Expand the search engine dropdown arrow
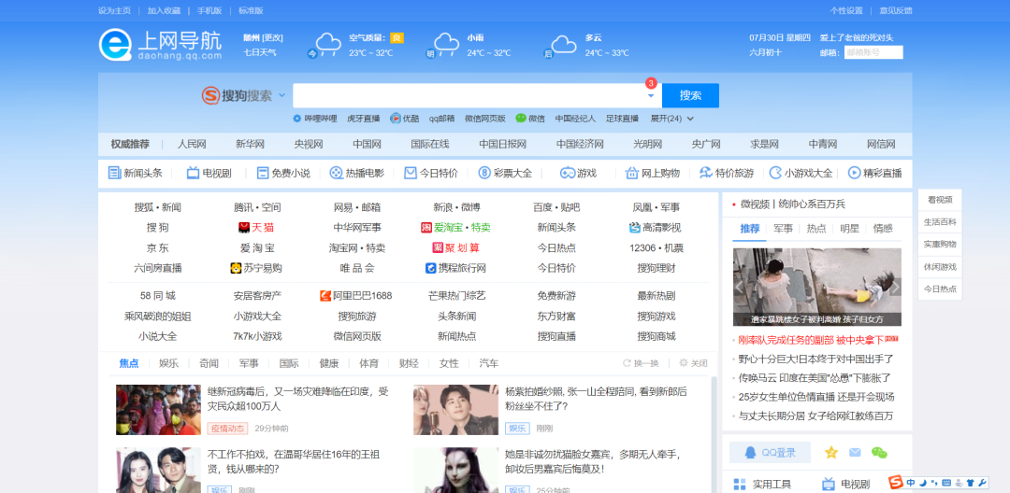The image size is (1010, 493). tap(281, 96)
